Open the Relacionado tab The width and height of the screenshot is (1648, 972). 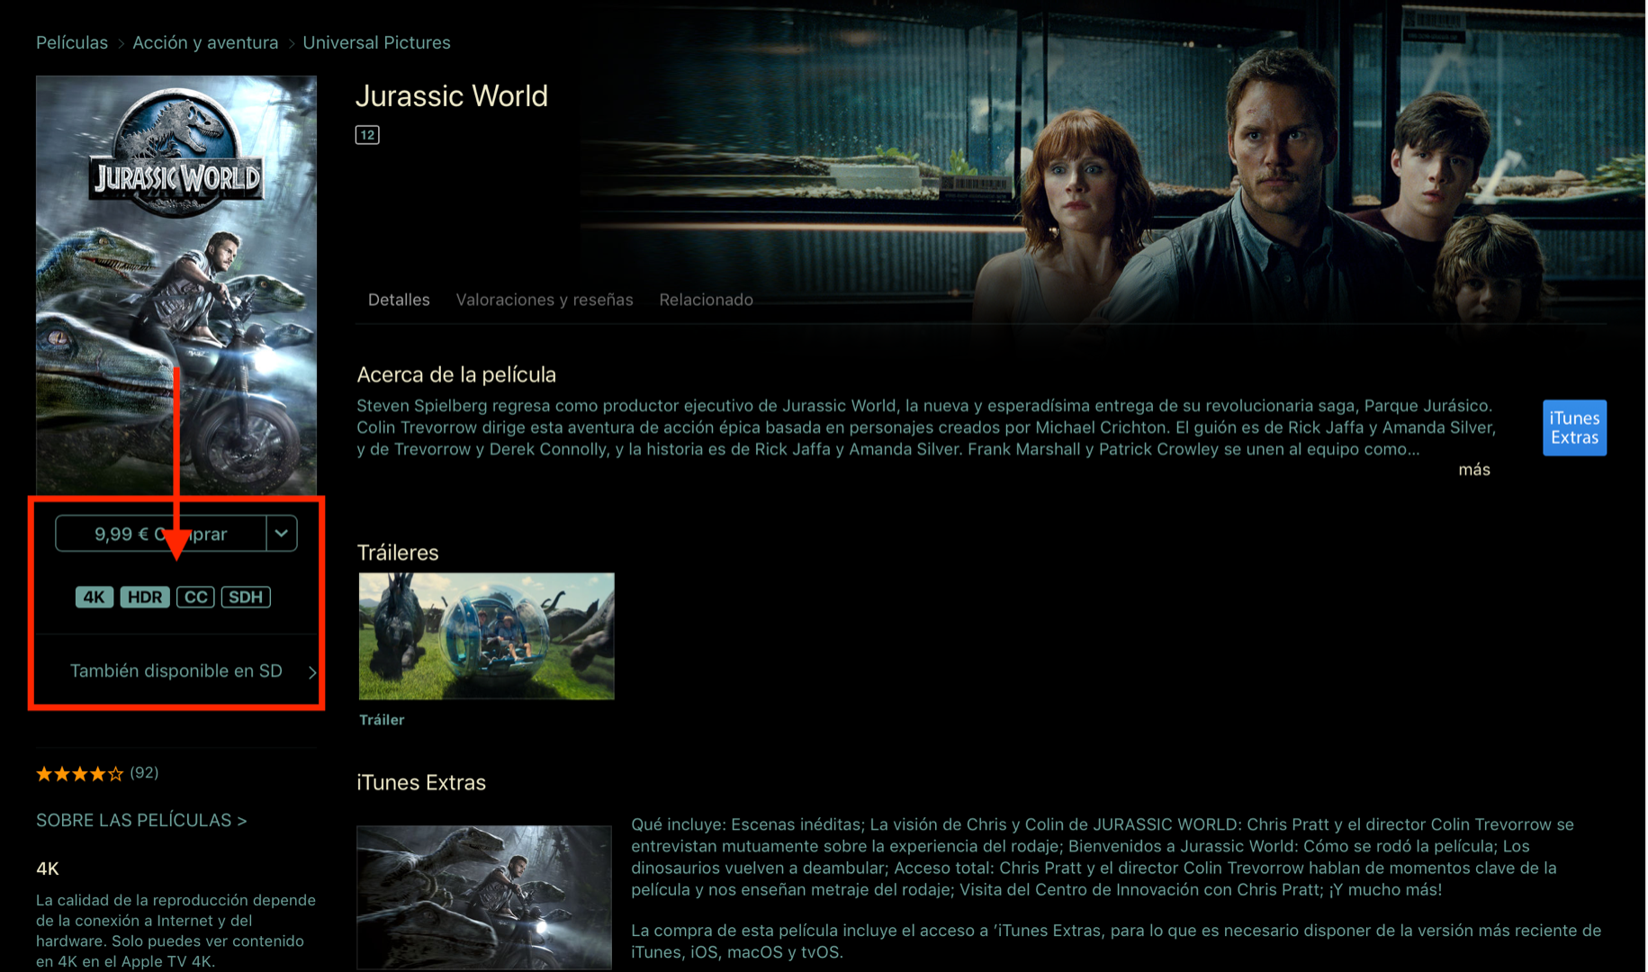[706, 300]
